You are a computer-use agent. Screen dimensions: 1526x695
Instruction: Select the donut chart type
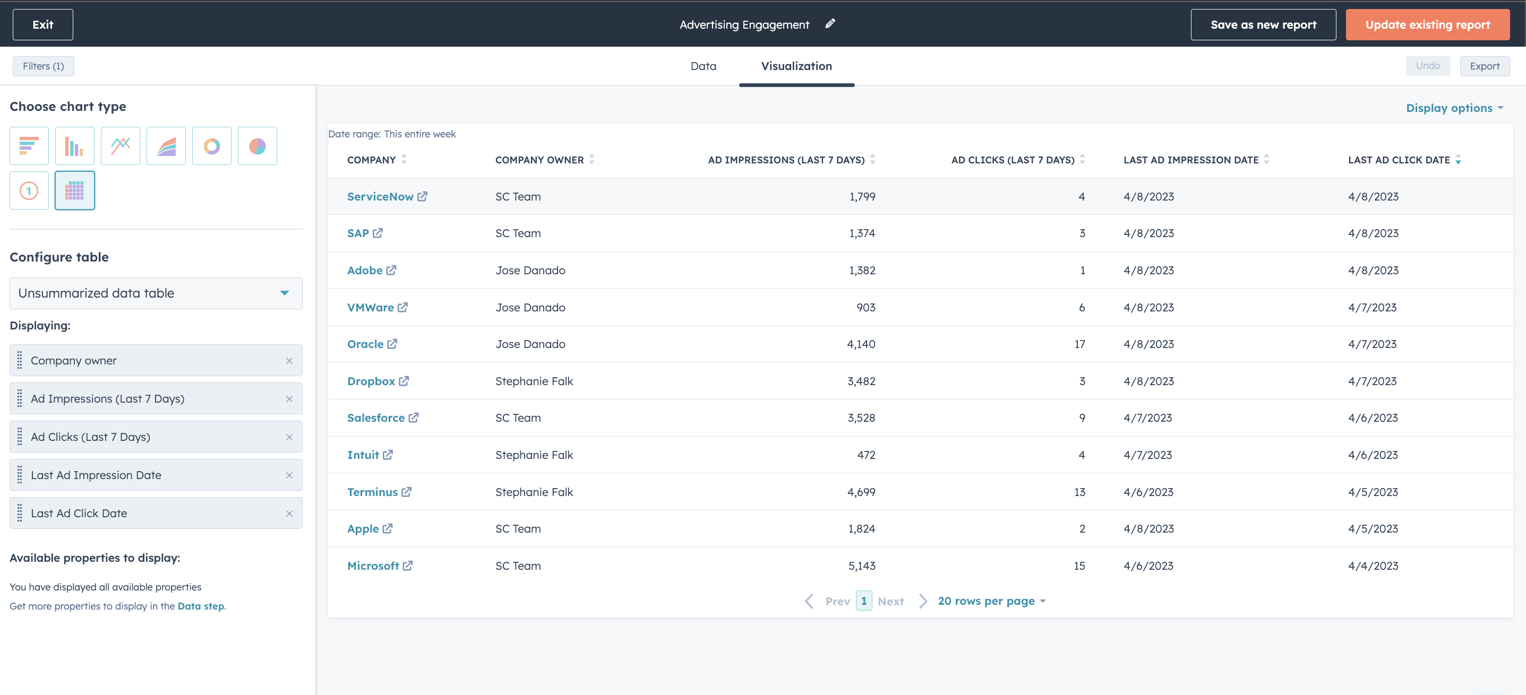[211, 145]
